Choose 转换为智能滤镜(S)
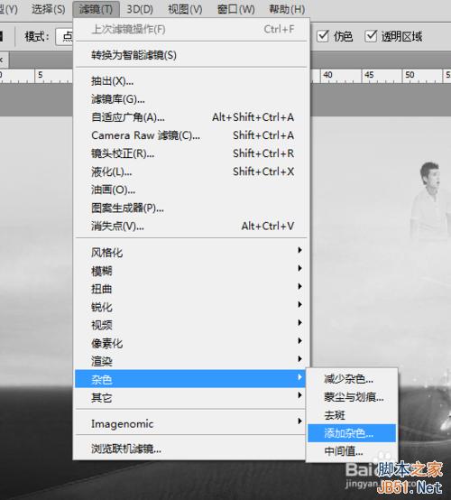This screenshot has height=500, width=451. click(x=191, y=55)
